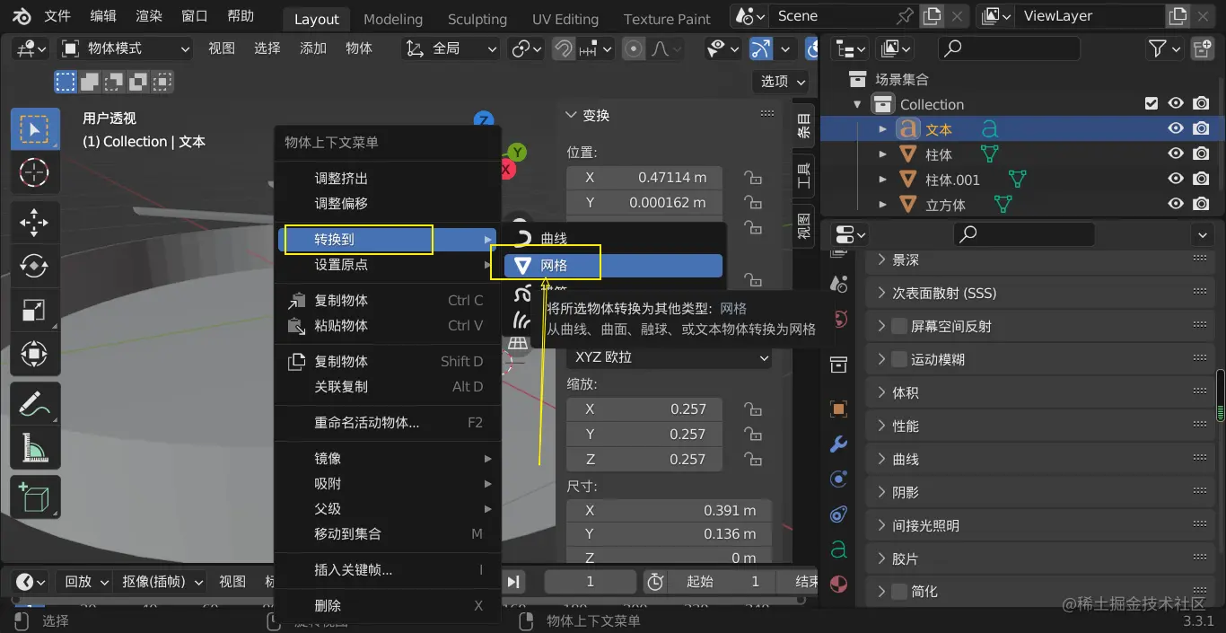Select the Rotate tool
The height and width of the screenshot is (633, 1226).
pos(35,266)
